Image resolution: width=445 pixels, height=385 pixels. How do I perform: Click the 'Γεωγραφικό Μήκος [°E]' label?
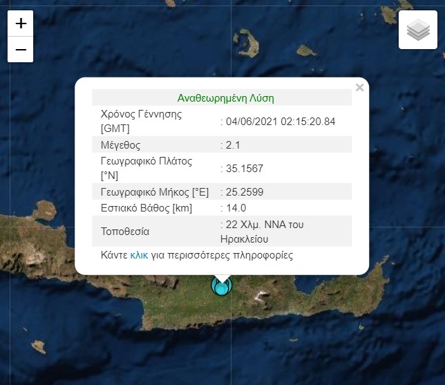point(155,192)
